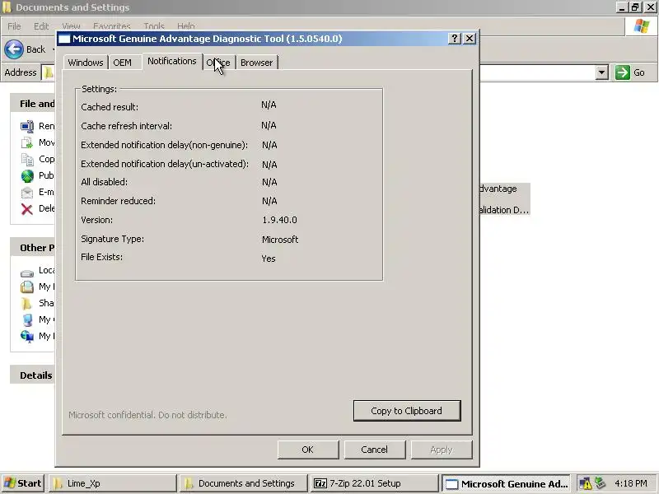Open My Documents icon in Other Places
This screenshot has width=659, height=494.
(x=27, y=287)
